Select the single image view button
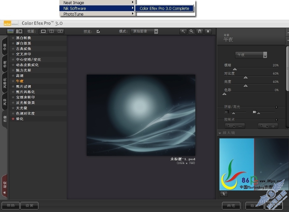Image resolution: width=289 pixels, height=212 pixels. [43, 31]
